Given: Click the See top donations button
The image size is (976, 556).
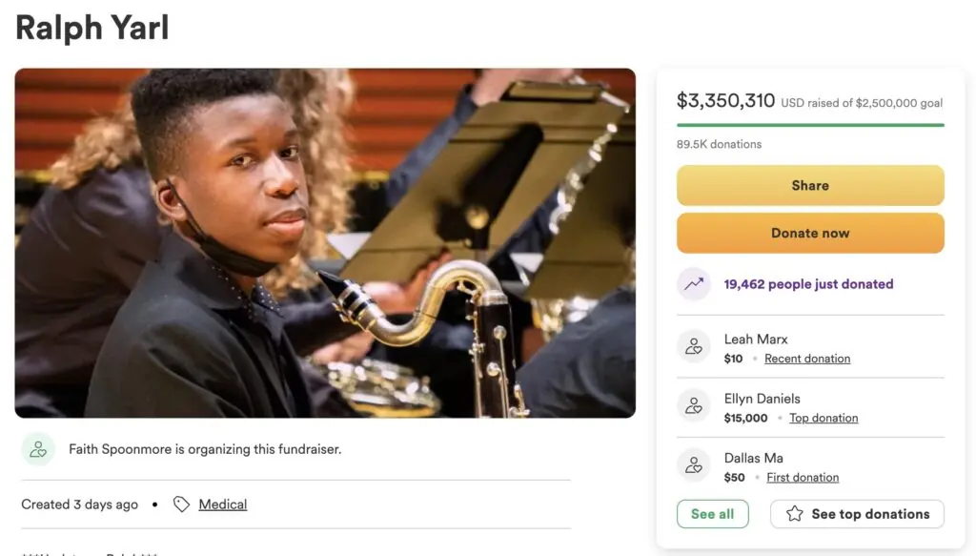Looking at the screenshot, I should click(857, 514).
